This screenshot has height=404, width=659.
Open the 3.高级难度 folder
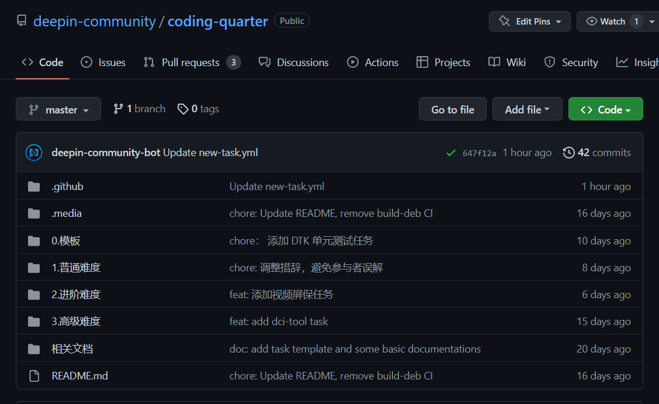(76, 322)
